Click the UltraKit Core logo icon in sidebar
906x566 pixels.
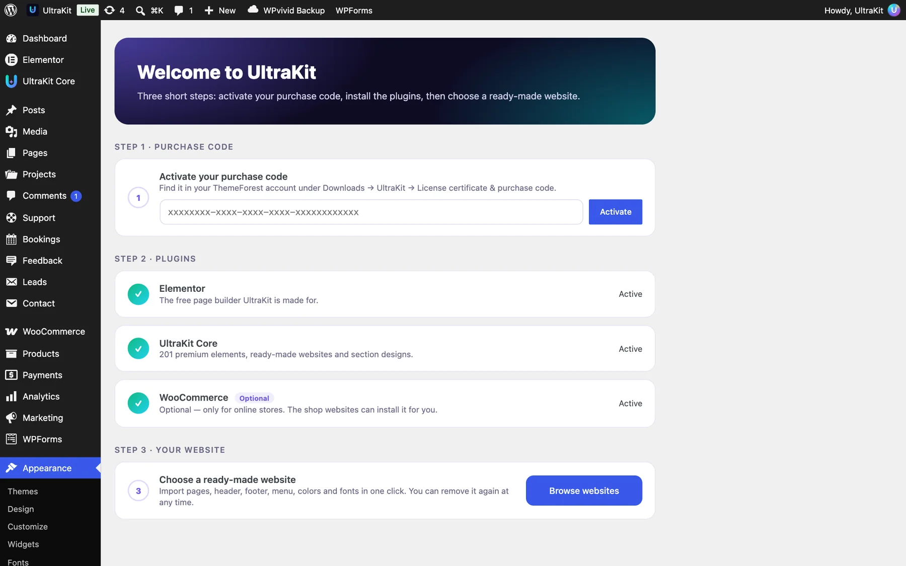[11, 81]
